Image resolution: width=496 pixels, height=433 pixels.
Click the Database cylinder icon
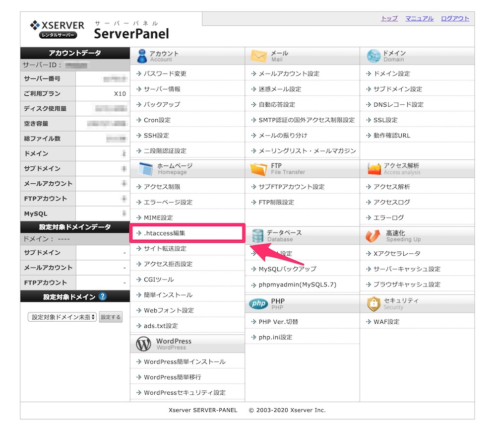[257, 236]
